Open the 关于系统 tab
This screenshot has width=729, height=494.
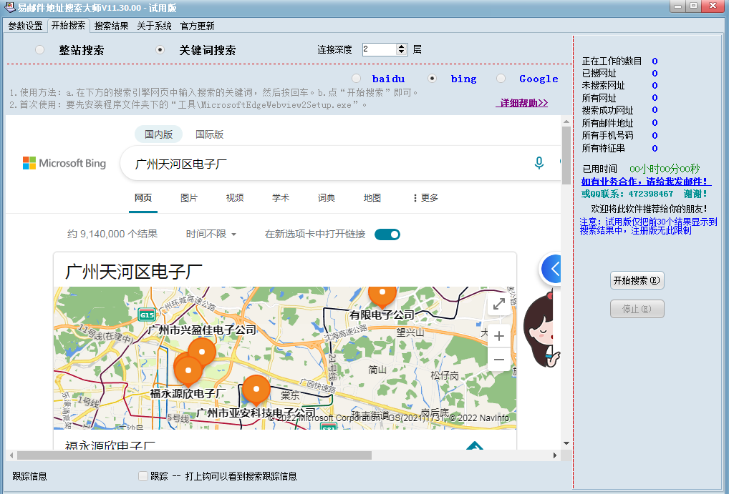coord(155,26)
